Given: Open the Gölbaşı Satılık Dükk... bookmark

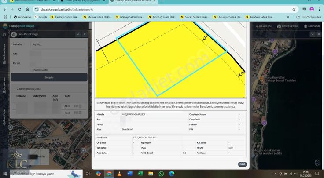Looking at the screenshot, I should pyautogui.click(x=130, y=17).
